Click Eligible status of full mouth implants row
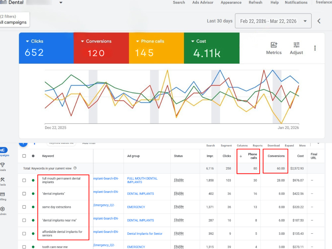 (179, 180)
